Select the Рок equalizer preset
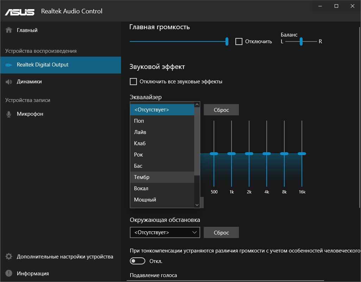Screen dimensions: 361x282 pos(138,154)
